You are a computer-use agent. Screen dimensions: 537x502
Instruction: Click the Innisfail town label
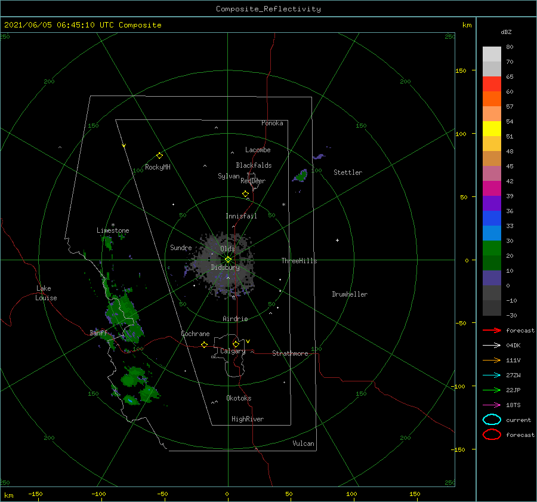point(241,216)
